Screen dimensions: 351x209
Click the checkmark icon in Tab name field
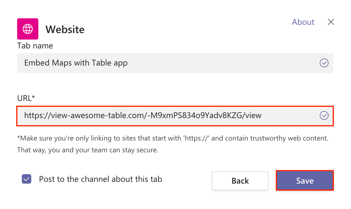[324, 63]
